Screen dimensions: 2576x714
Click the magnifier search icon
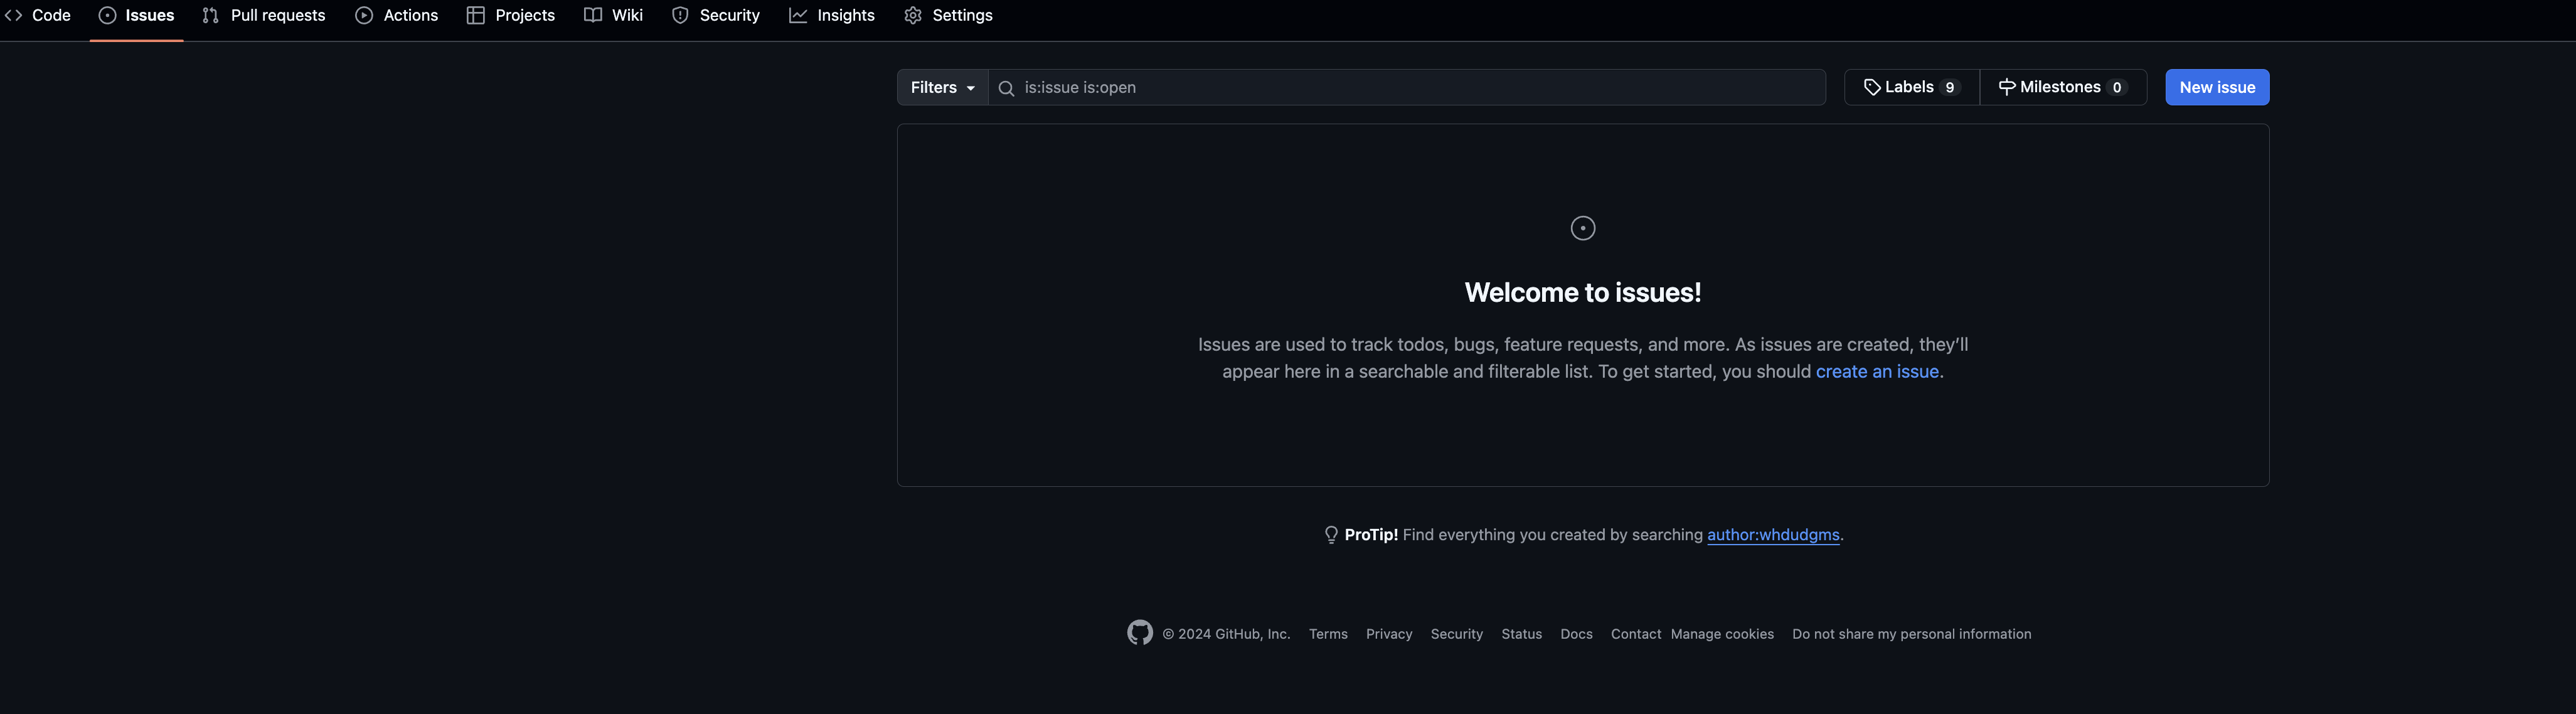point(1006,88)
